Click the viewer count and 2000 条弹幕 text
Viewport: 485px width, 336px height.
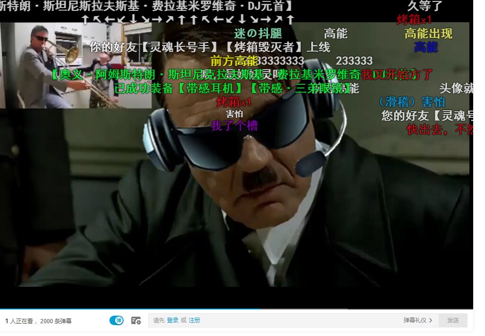[x=38, y=321]
